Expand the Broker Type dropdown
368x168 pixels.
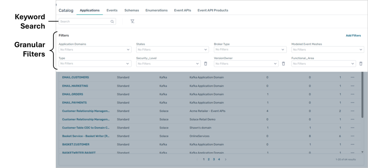click(250, 50)
